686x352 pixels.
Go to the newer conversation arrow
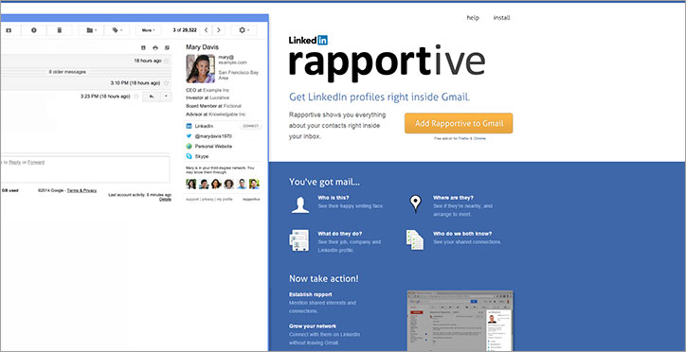(x=206, y=30)
